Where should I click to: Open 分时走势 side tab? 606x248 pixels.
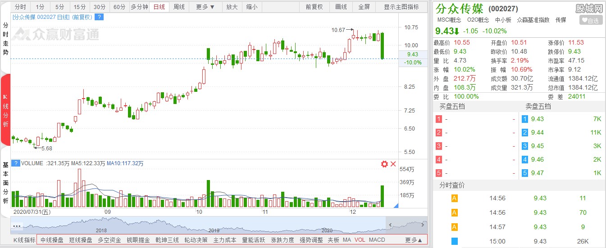6,39
